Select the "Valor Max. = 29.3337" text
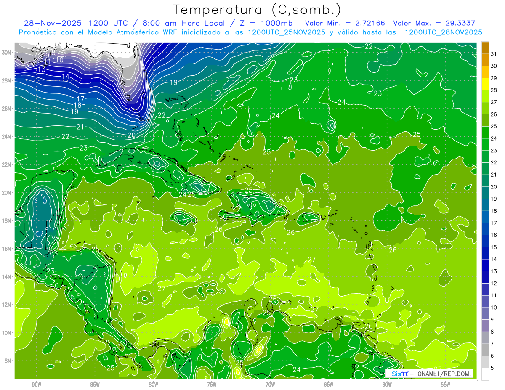Viewport: 505px width, 390px height. [x=434, y=23]
